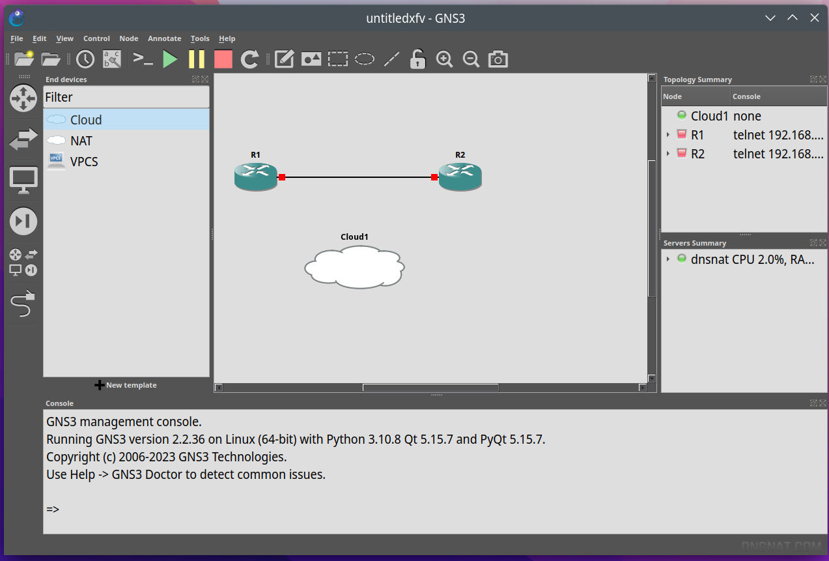Zoom out on the topology
Viewport: 829px width, 561px height.
(471, 59)
